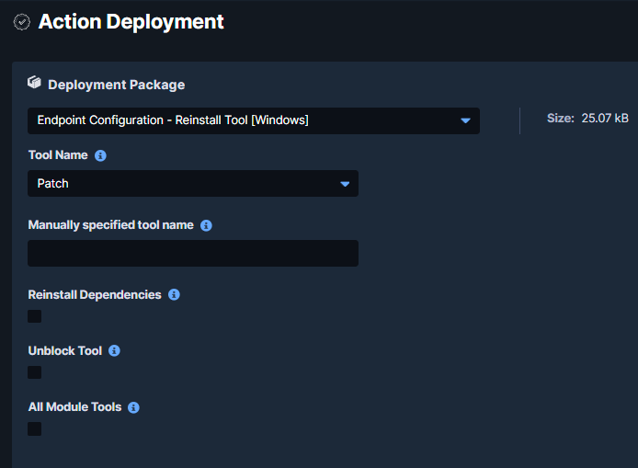Click the Action Deployment checkmark circle icon
The image size is (638, 468).
point(22,22)
